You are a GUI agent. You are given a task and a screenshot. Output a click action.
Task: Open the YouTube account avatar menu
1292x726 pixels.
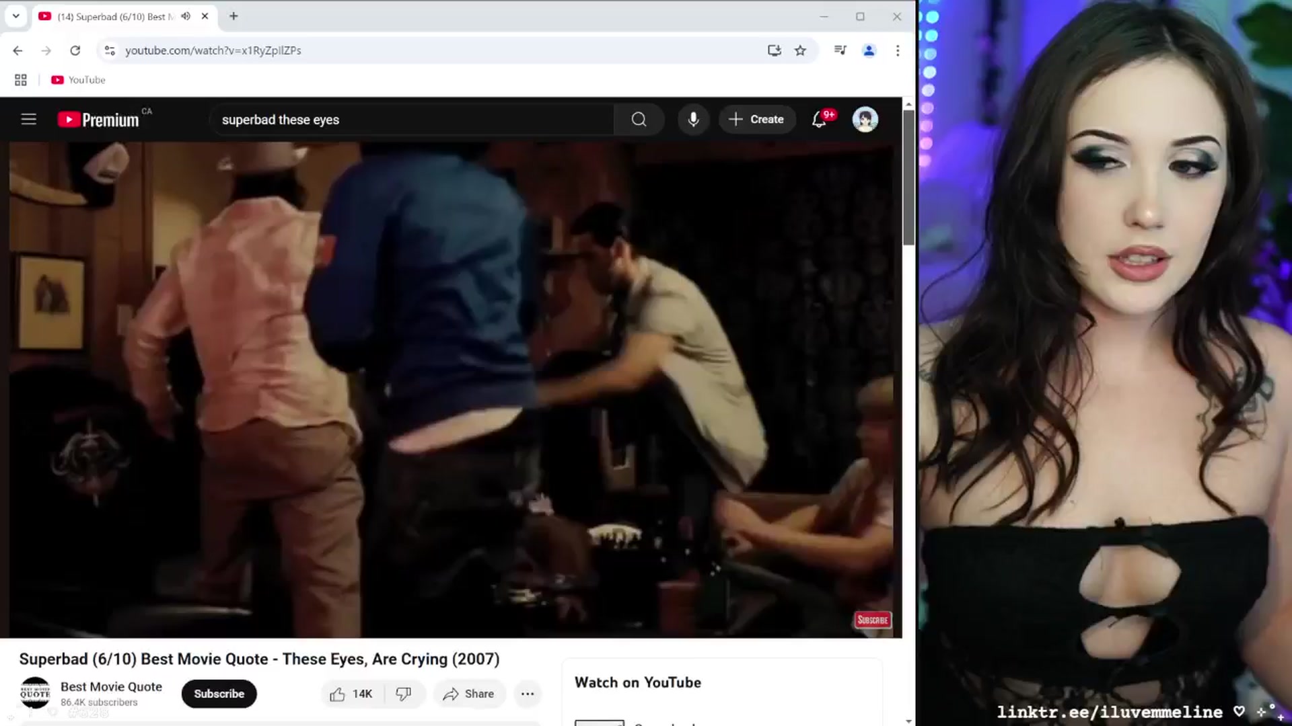click(x=865, y=120)
